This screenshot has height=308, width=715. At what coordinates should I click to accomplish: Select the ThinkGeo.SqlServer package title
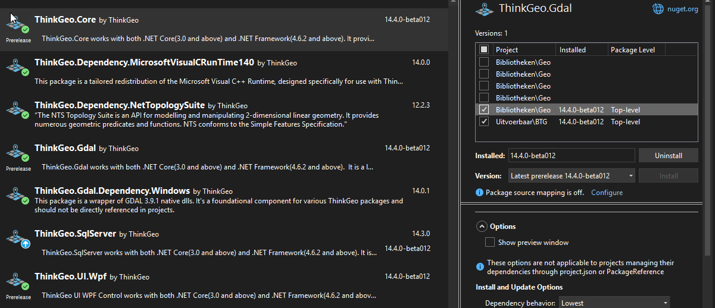75,234
